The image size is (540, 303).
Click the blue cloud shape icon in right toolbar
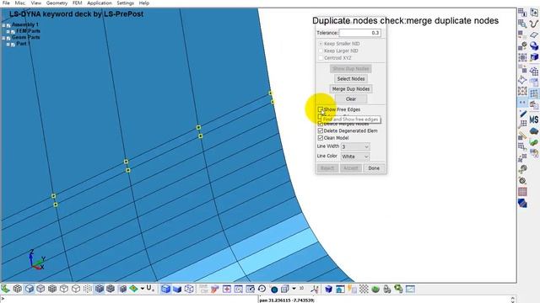(x=534, y=131)
